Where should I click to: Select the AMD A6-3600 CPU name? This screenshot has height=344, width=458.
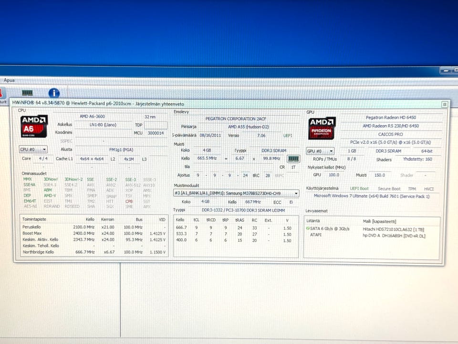[x=92, y=117]
